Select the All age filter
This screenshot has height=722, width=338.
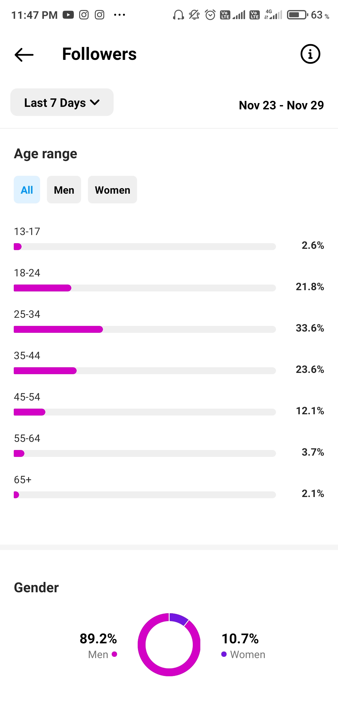tap(27, 190)
